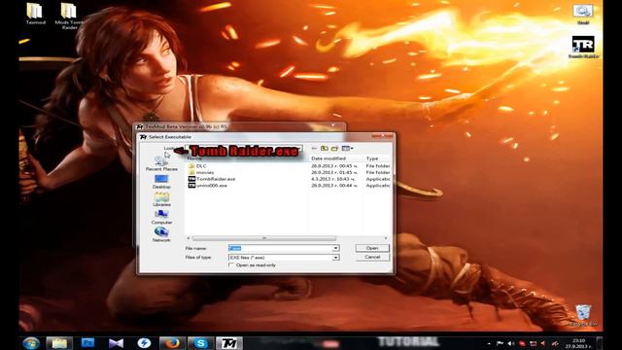
Task: Tick Open as read-only checkbox
Action: 231,265
